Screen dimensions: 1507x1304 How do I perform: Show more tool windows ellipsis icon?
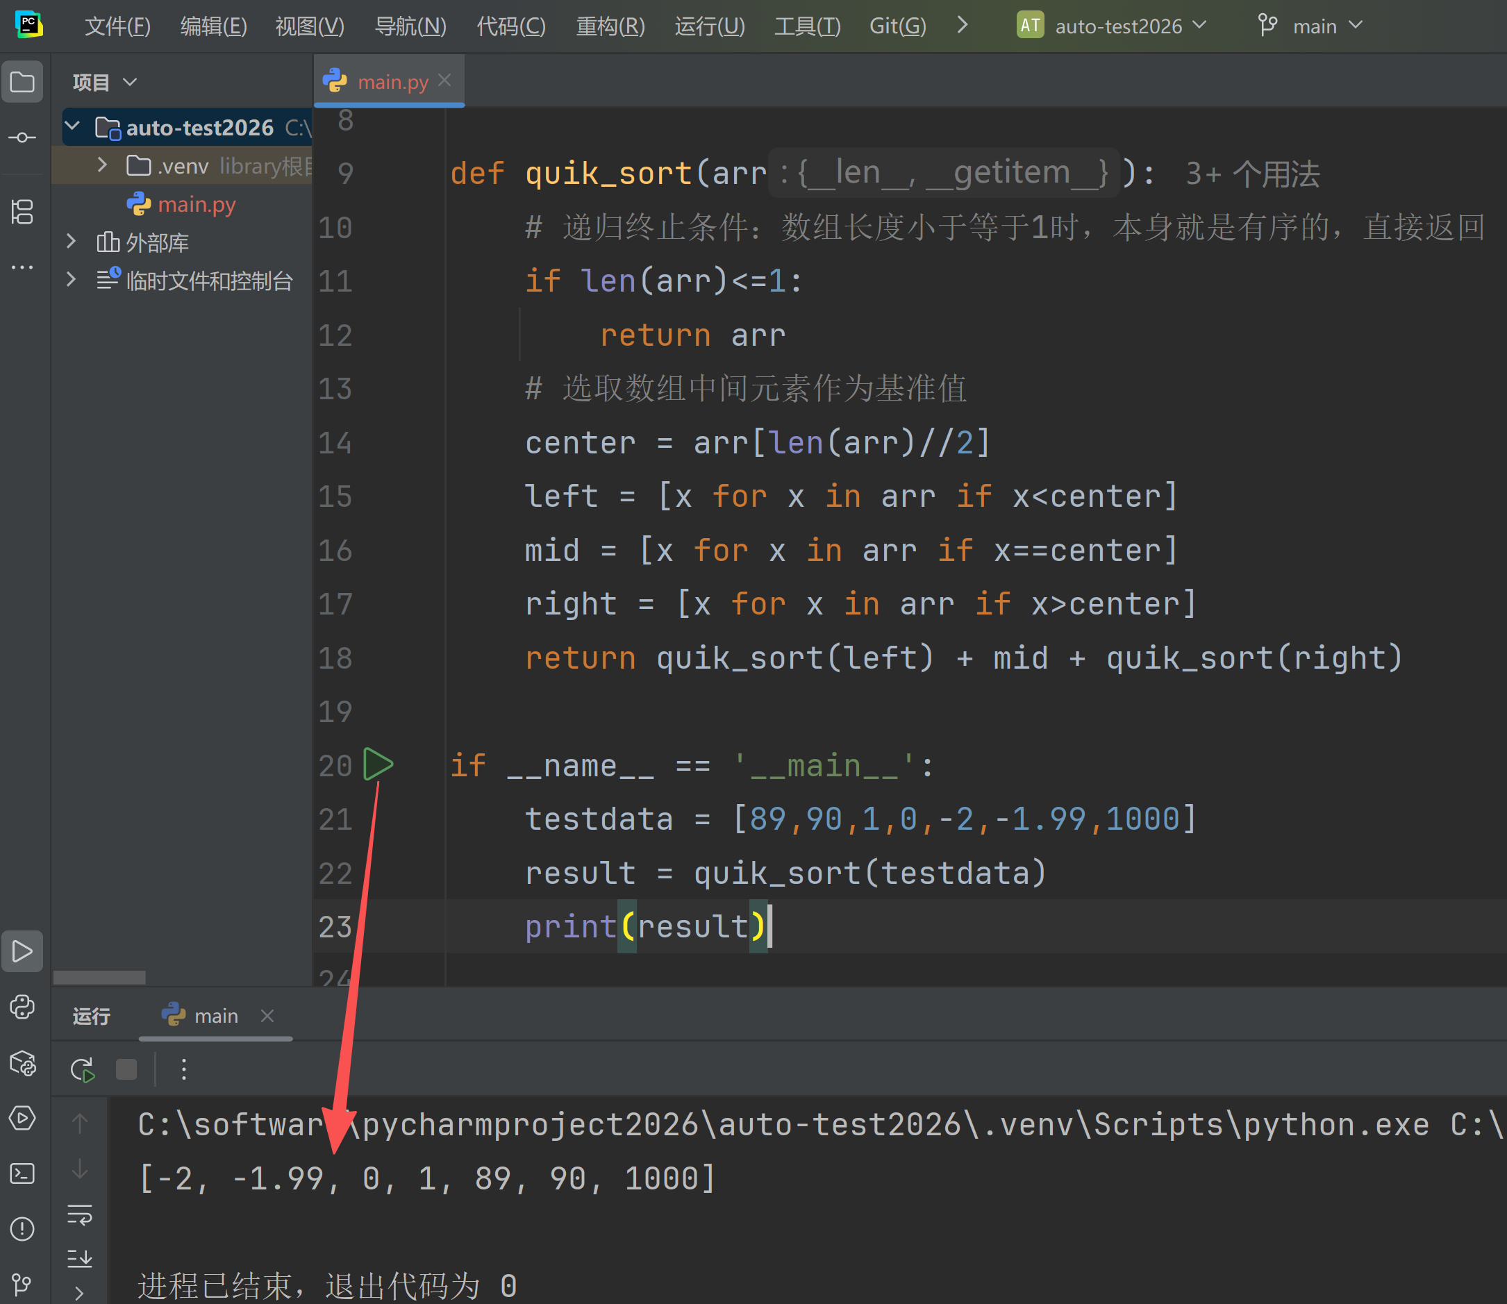(22, 267)
